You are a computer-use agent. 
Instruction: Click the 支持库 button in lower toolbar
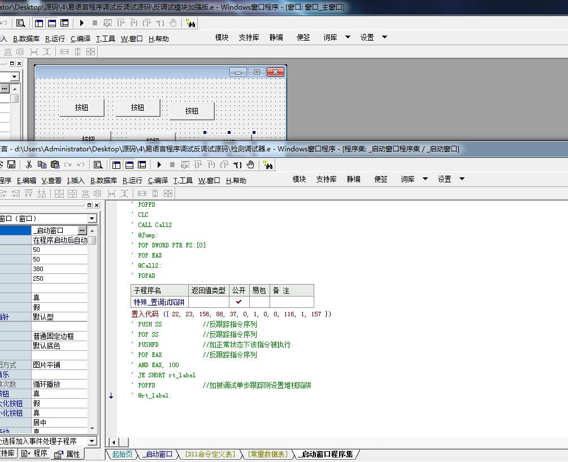326,179
